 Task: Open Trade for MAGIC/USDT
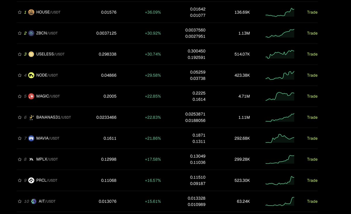click(312, 96)
